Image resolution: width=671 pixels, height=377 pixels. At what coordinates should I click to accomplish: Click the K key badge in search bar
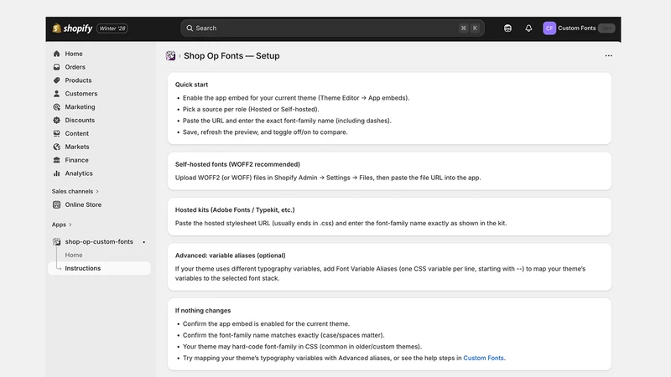475,28
